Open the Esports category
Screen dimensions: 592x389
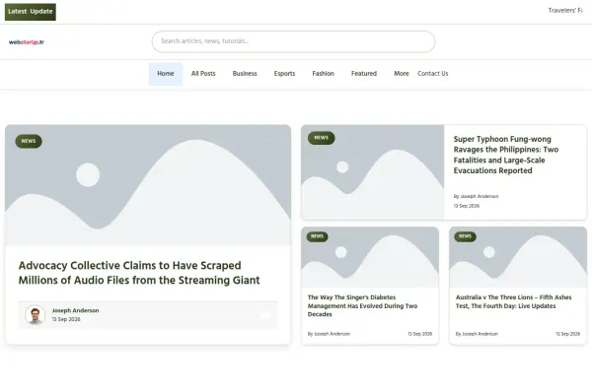pos(285,74)
